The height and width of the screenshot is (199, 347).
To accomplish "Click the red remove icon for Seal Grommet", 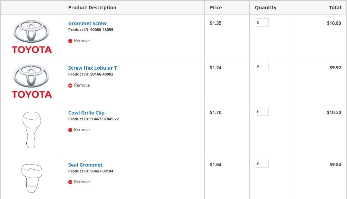I will click(70, 182).
